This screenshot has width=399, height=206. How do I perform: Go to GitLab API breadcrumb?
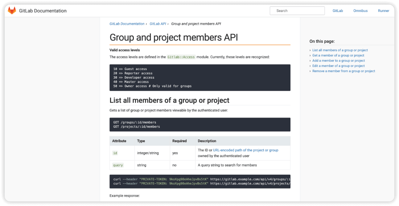tap(158, 24)
